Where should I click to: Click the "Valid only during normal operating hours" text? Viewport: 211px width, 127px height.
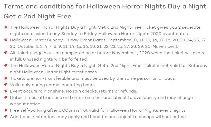click(53, 85)
